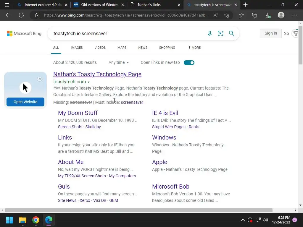
Task: Open Microsoft Rewards trophy icon
Action: pyautogui.click(x=296, y=33)
